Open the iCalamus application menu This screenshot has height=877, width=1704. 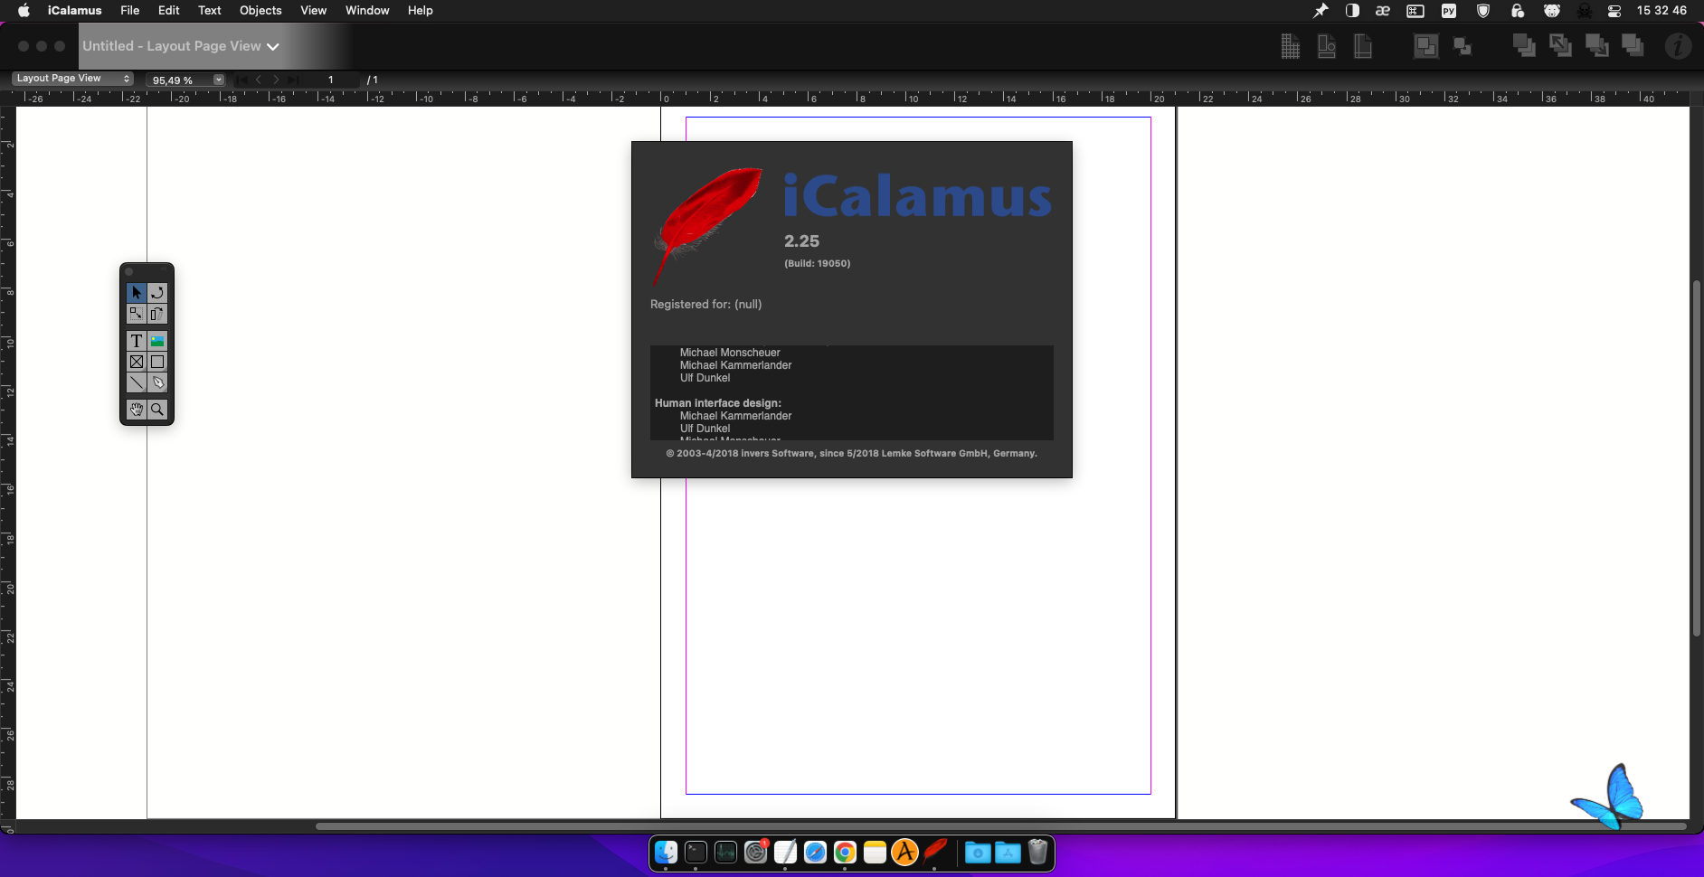pyautogui.click(x=74, y=11)
